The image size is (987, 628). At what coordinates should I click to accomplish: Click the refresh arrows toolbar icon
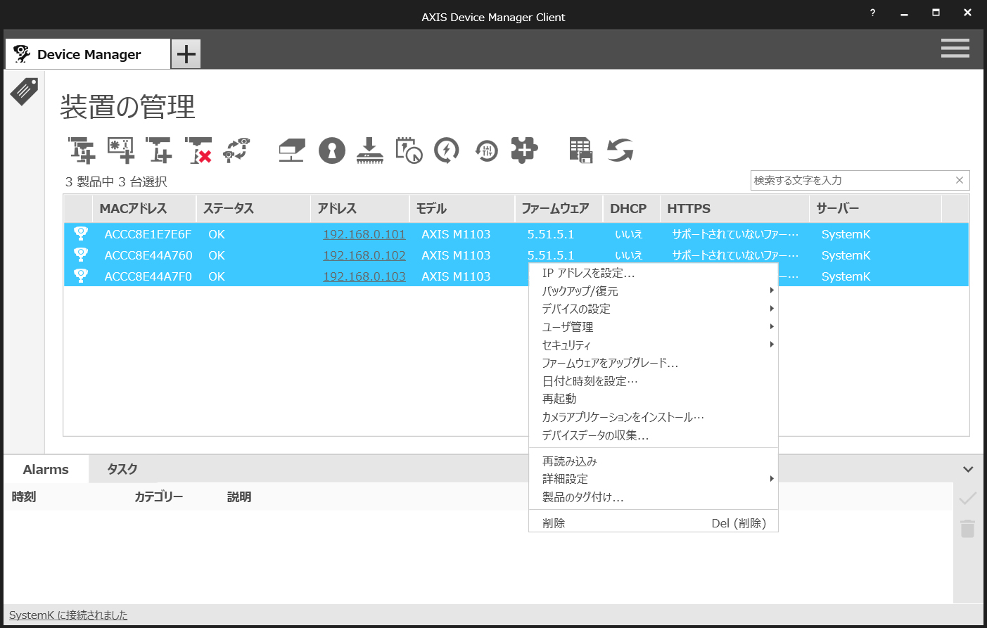click(x=620, y=150)
